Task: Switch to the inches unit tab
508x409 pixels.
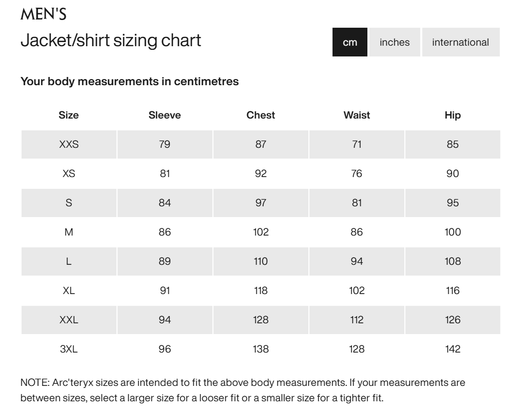Action: pos(395,42)
